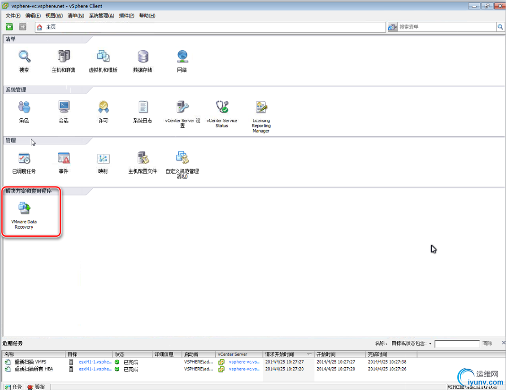This screenshot has width=506, height=390.
Task: Switch to 警报 alarms in status bar
Action: coord(36,387)
